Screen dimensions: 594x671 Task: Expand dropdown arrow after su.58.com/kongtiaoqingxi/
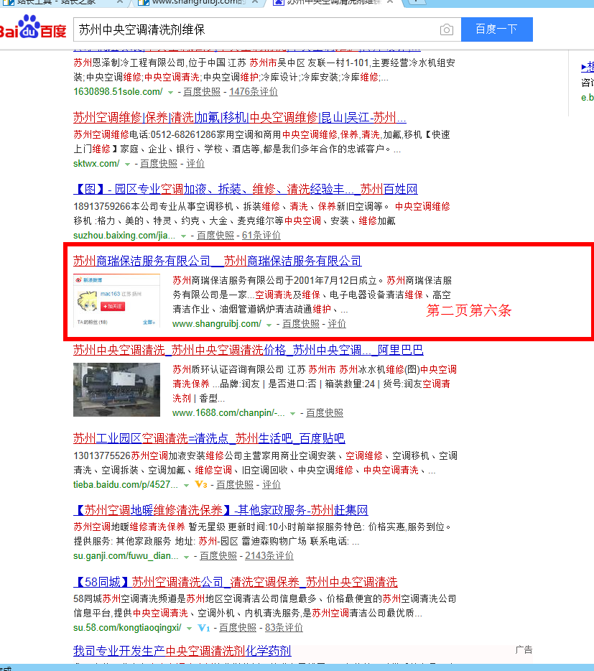pos(189,629)
